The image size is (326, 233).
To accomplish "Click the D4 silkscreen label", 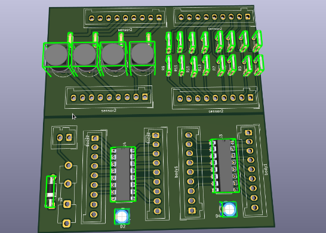I will (218, 216).
